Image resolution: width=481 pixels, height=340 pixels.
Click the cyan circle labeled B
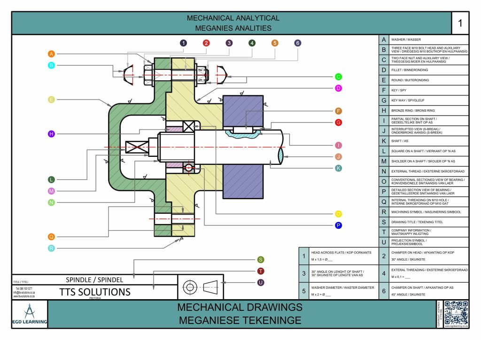(51, 65)
